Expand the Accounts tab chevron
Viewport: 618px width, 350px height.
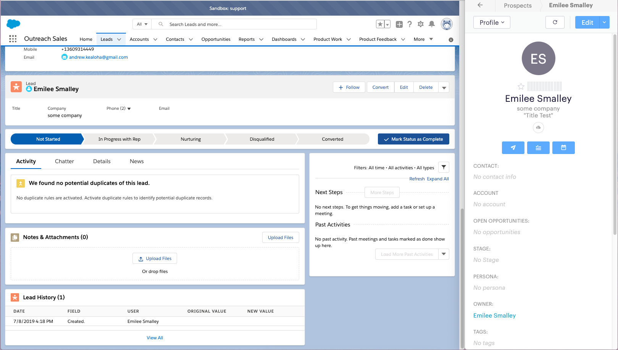pos(155,39)
